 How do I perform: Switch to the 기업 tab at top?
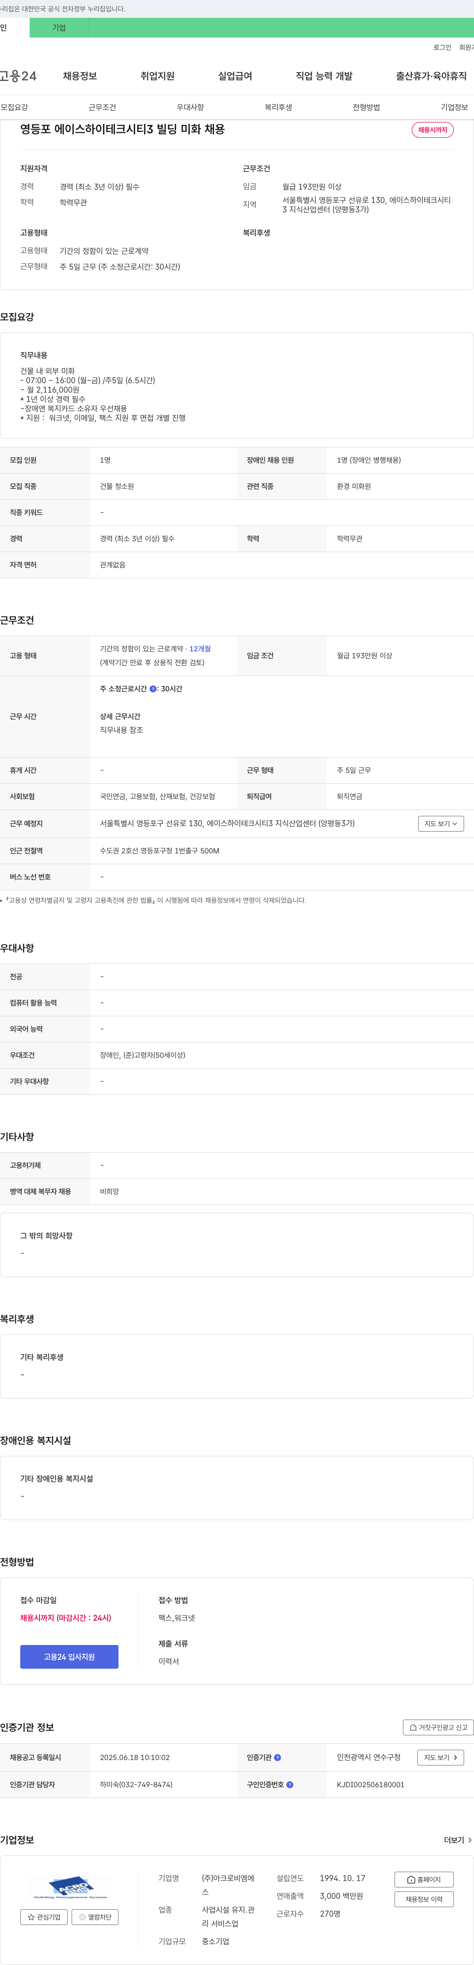click(x=59, y=28)
